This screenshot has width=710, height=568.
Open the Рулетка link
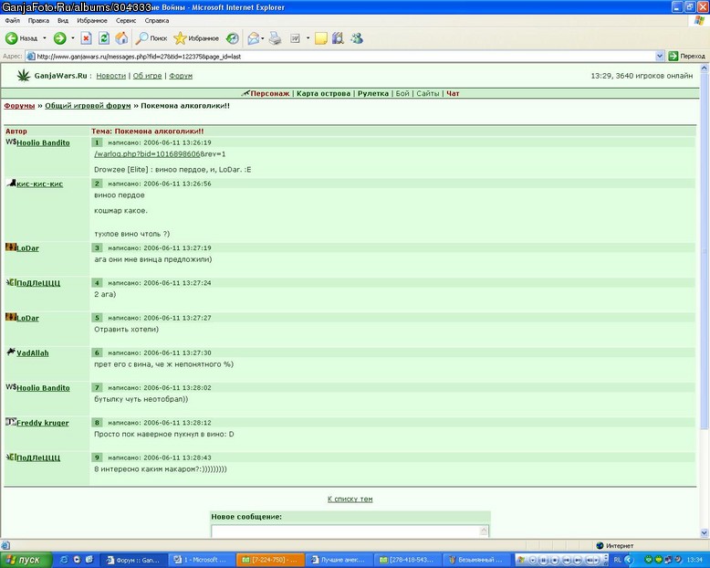[373, 93]
